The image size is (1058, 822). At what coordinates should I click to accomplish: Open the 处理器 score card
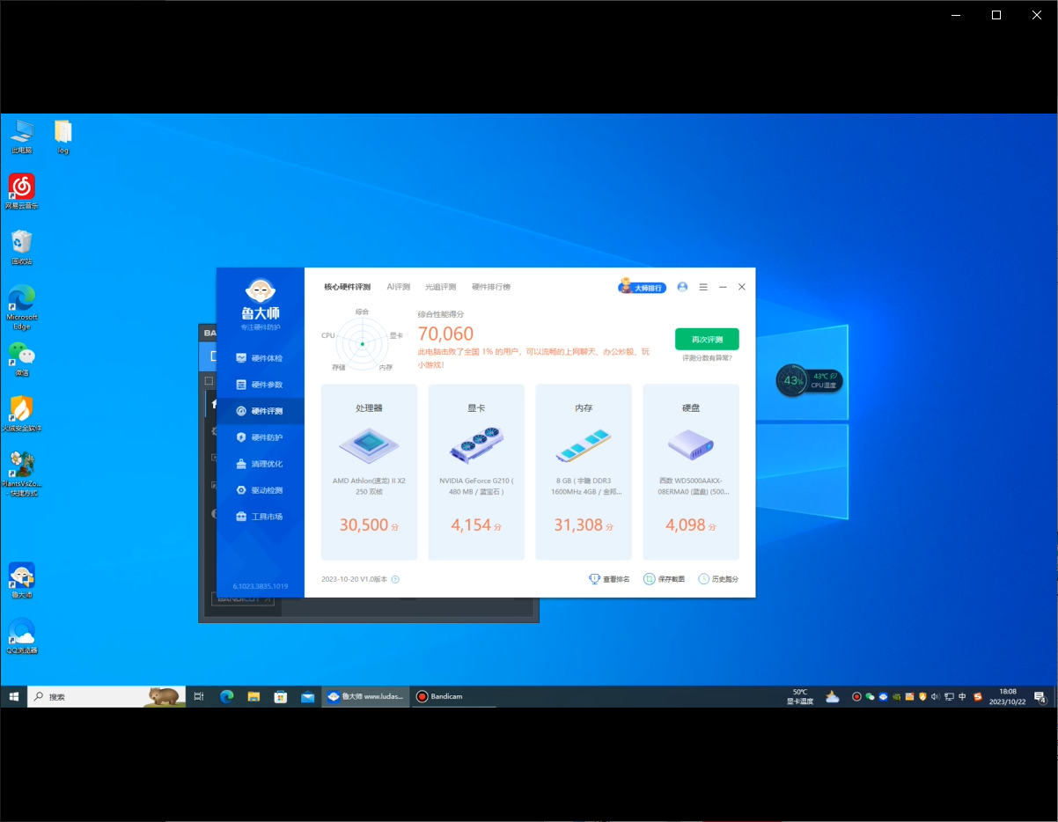370,472
